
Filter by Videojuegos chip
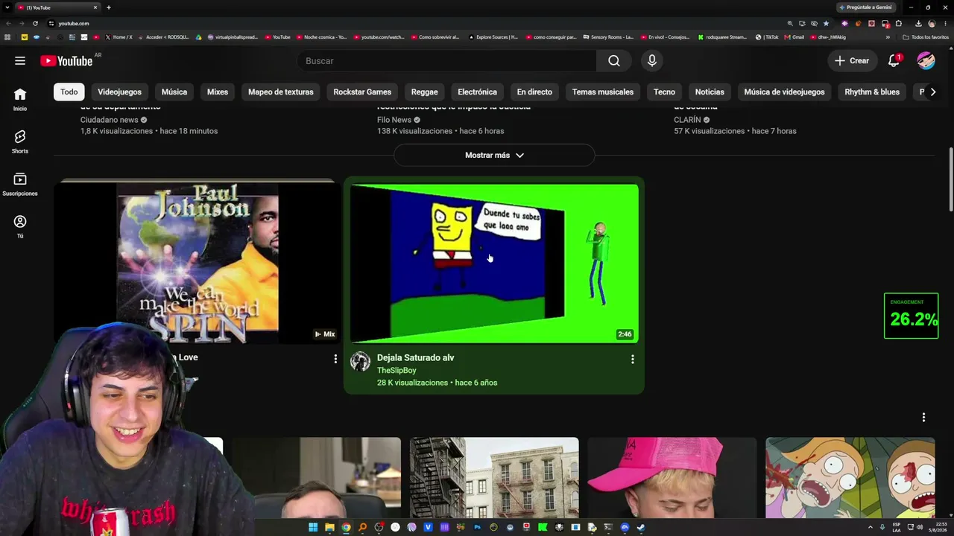click(x=119, y=92)
